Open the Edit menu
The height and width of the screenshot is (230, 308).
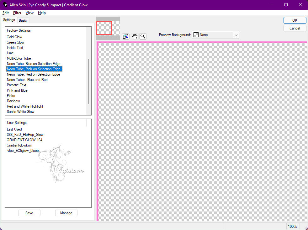[x=6, y=13]
